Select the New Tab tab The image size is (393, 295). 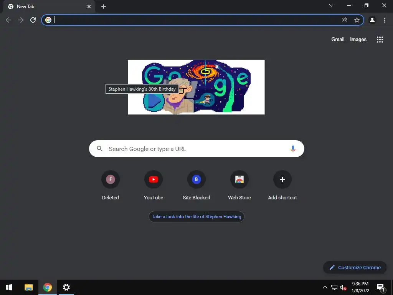[49, 7]
